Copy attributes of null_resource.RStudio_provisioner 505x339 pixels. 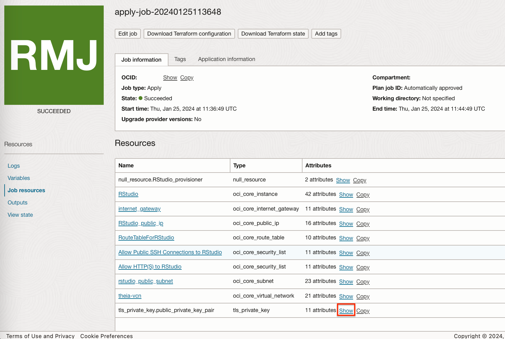click(x=360, y=180)
